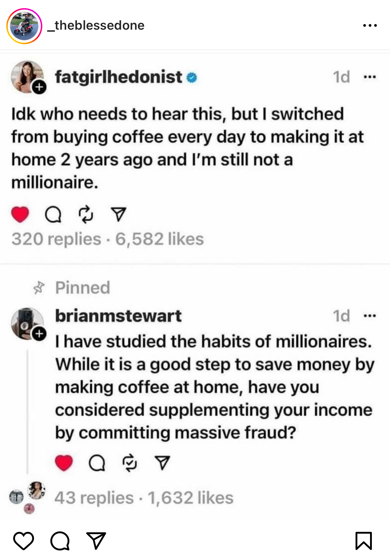
Task: Unlike fatgirlhedonist's thread with red heart
Action: [x=20, y=214]
